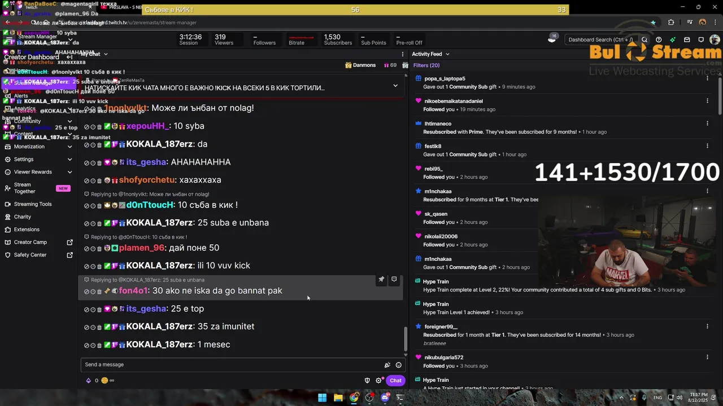Click the 'foreigner99__' activity name

point(441,327)
